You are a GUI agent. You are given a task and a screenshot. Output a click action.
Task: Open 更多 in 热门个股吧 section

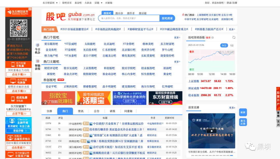pos(177,38)
